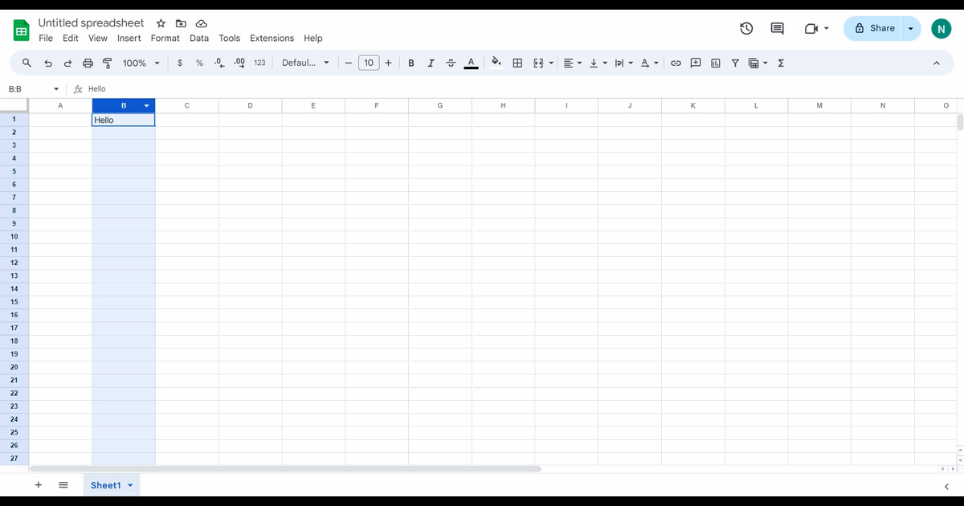Open the Format menu

point(165,38)
